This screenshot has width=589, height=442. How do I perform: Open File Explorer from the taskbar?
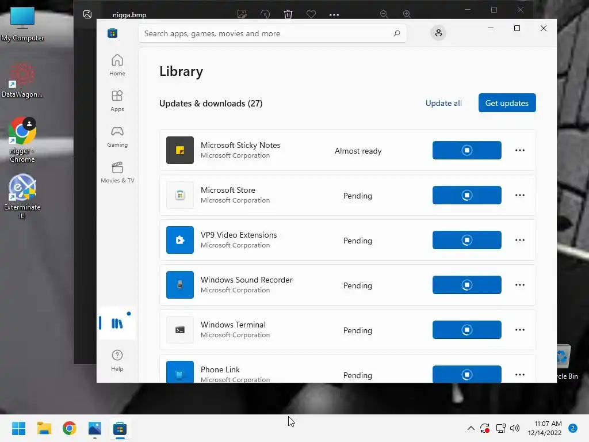(44, 428)
